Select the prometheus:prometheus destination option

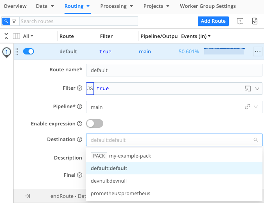[174, 193]
